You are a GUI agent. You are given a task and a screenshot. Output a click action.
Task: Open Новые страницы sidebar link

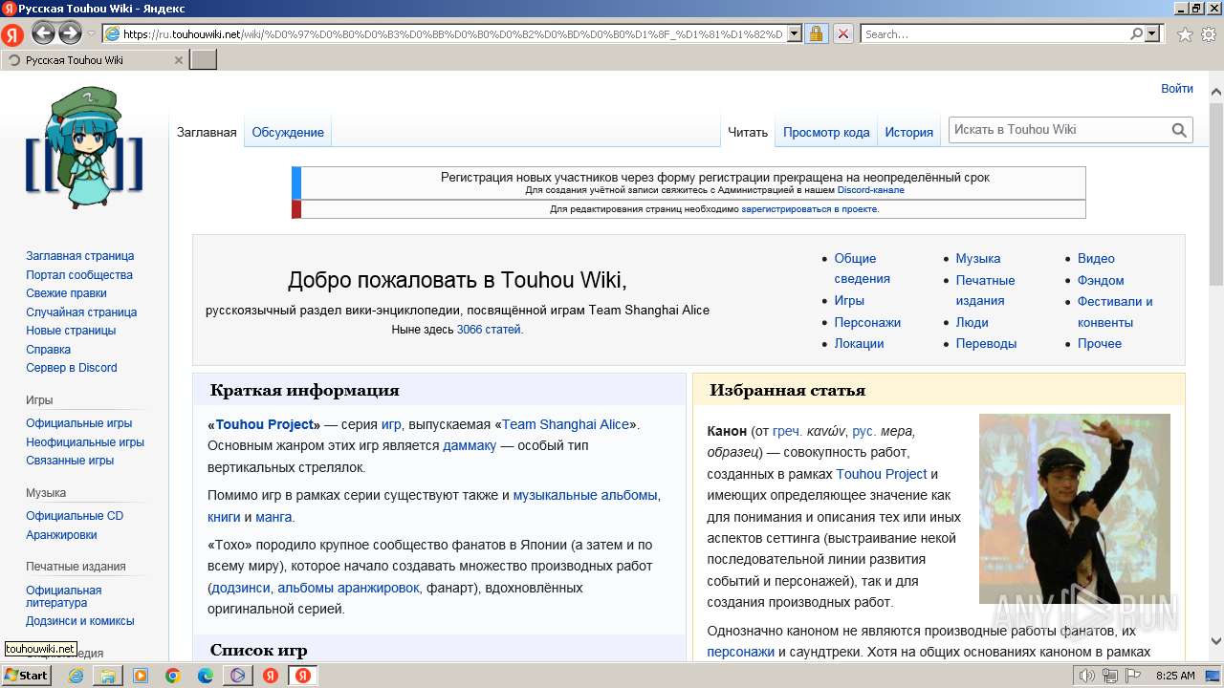click(x=71, y=331)
